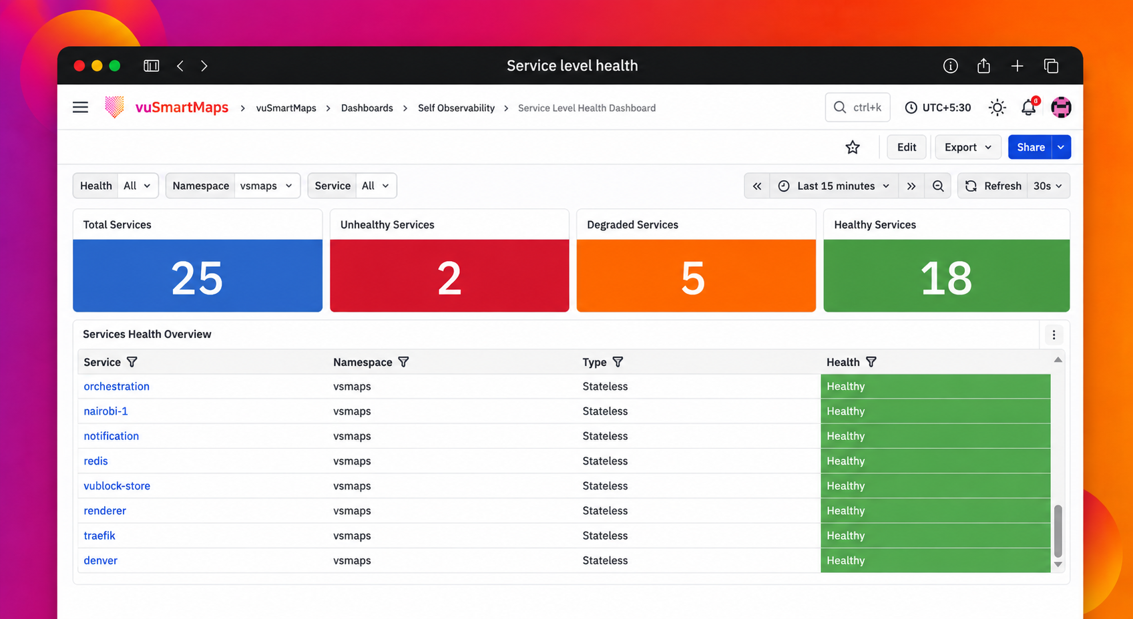Shift time range backward with double-left arrows

[757, 186]
